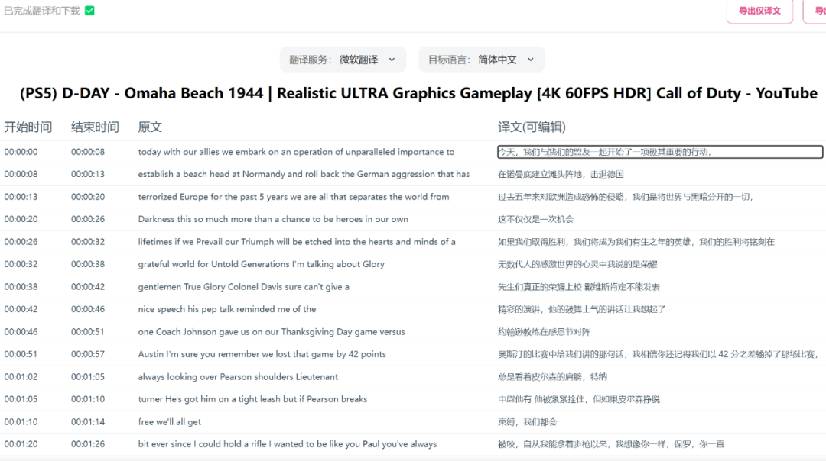Click source text 'nice speech his pep talk'
The width and height of the screenshot is (826, 461).
coord(227,309)
